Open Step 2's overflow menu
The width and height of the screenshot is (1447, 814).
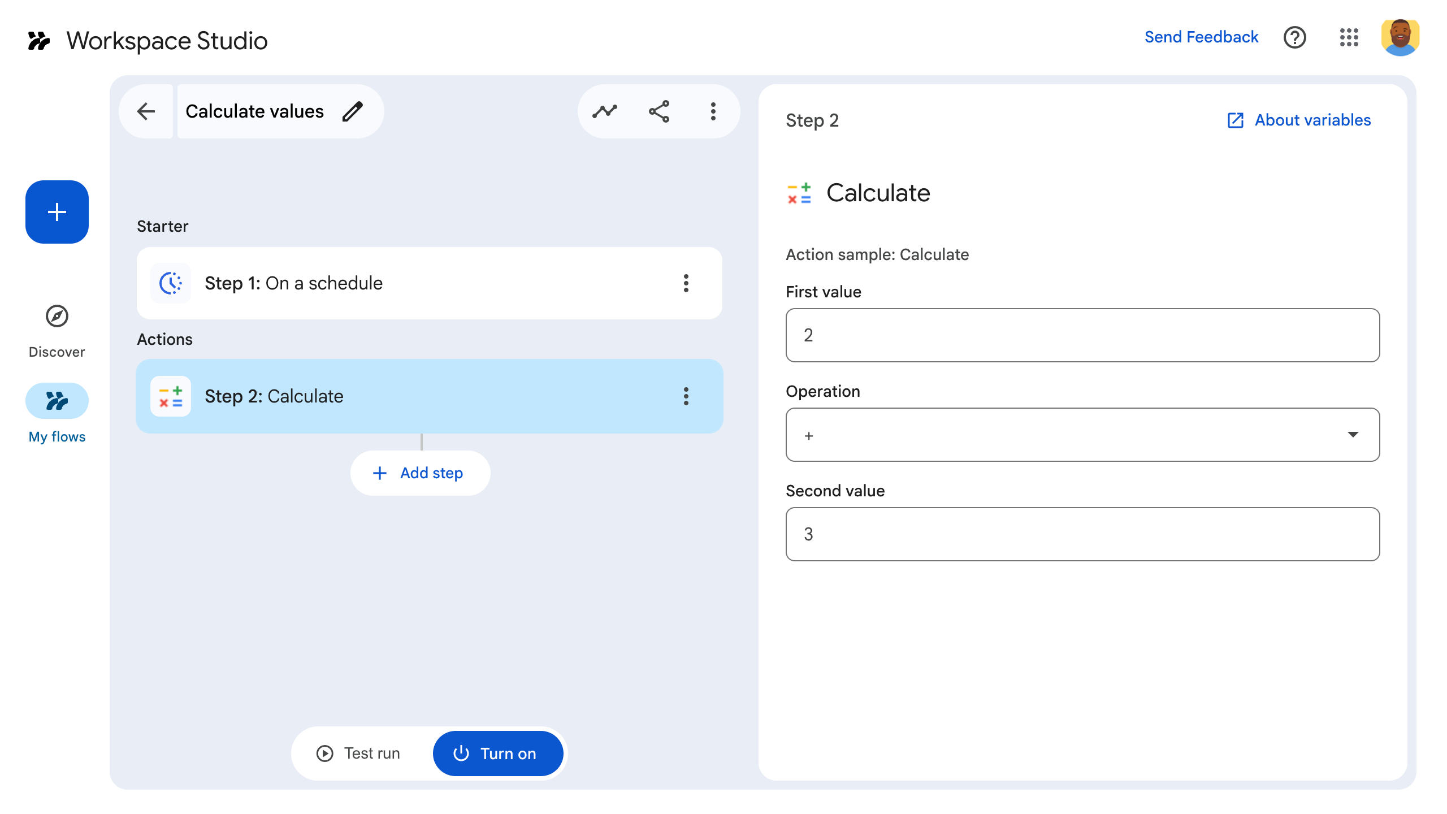[686, 396]
